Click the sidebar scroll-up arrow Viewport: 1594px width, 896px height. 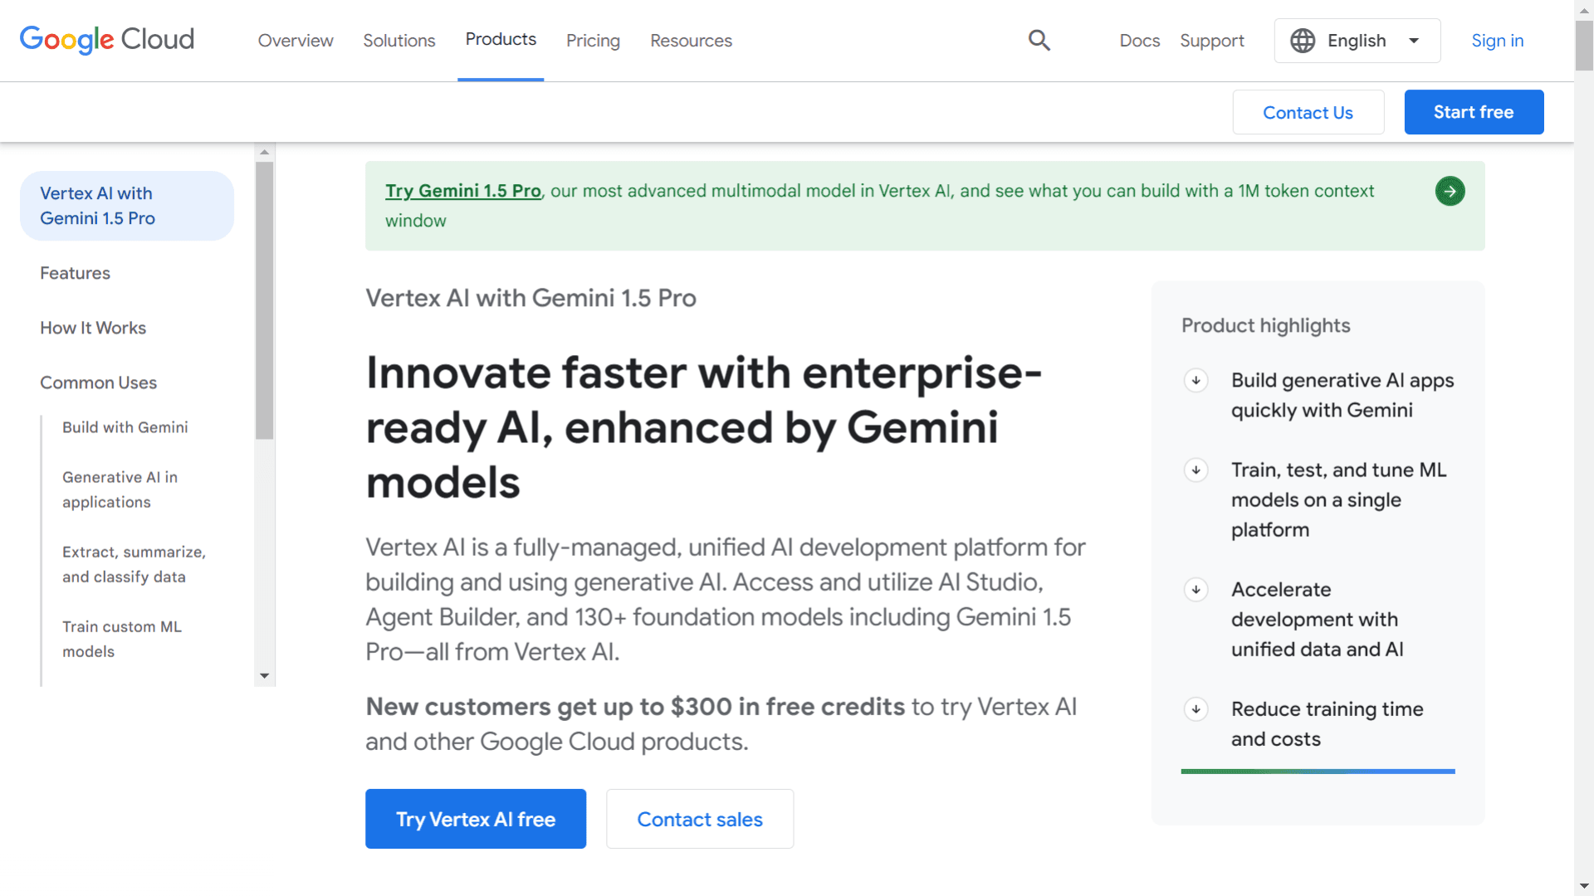264,151
